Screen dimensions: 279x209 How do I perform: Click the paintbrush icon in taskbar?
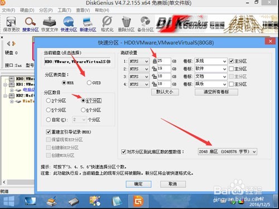(52, 201)
